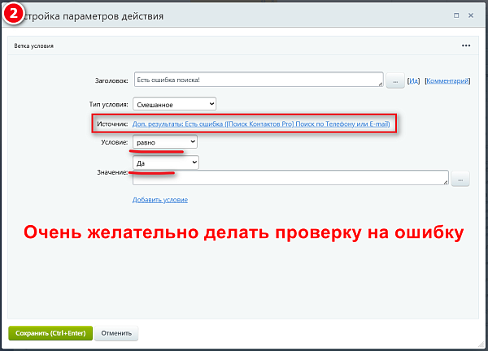The width and height of the screenshot is (488, 351).
Task: Click resize handle of the Значение text area
Action: coord(446,182)
